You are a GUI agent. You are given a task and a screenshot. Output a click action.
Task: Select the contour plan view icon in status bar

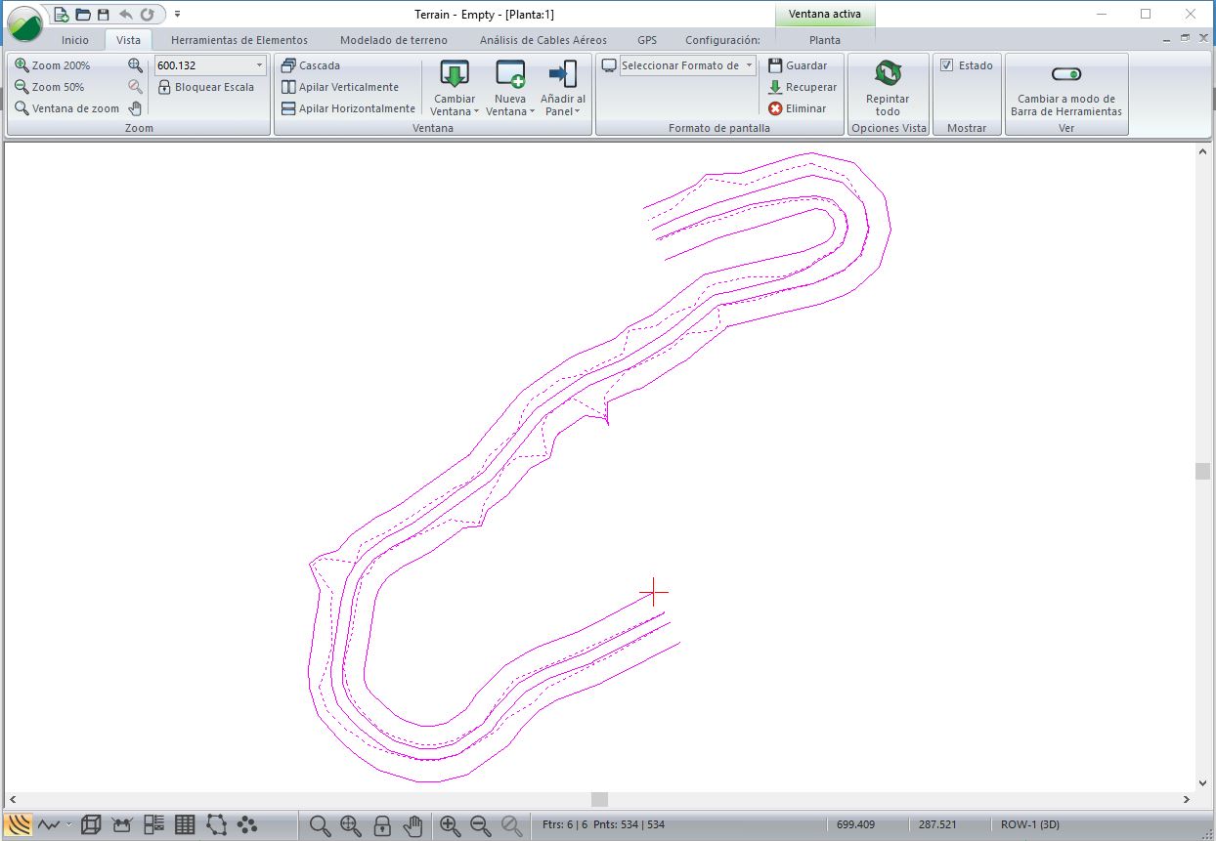(19, 825)
